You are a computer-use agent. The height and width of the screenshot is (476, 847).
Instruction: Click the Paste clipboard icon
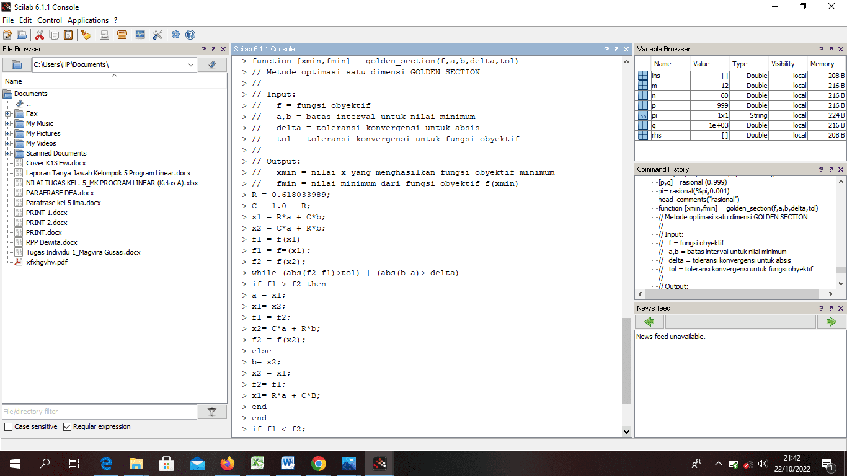[x=68, y=35]
